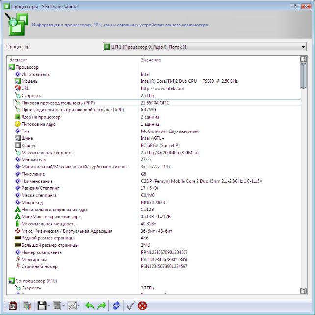This screenshot has height=315, width=315.
Task: Select the 'Тип' row label
Action: pos(26,131)
